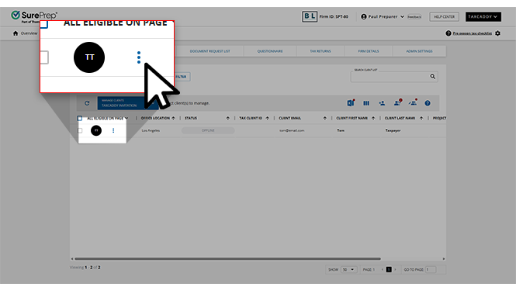This screenshot has height=284, width=516.
Task: Sort by Office Location arrow
Action: (x=173, y=118)
